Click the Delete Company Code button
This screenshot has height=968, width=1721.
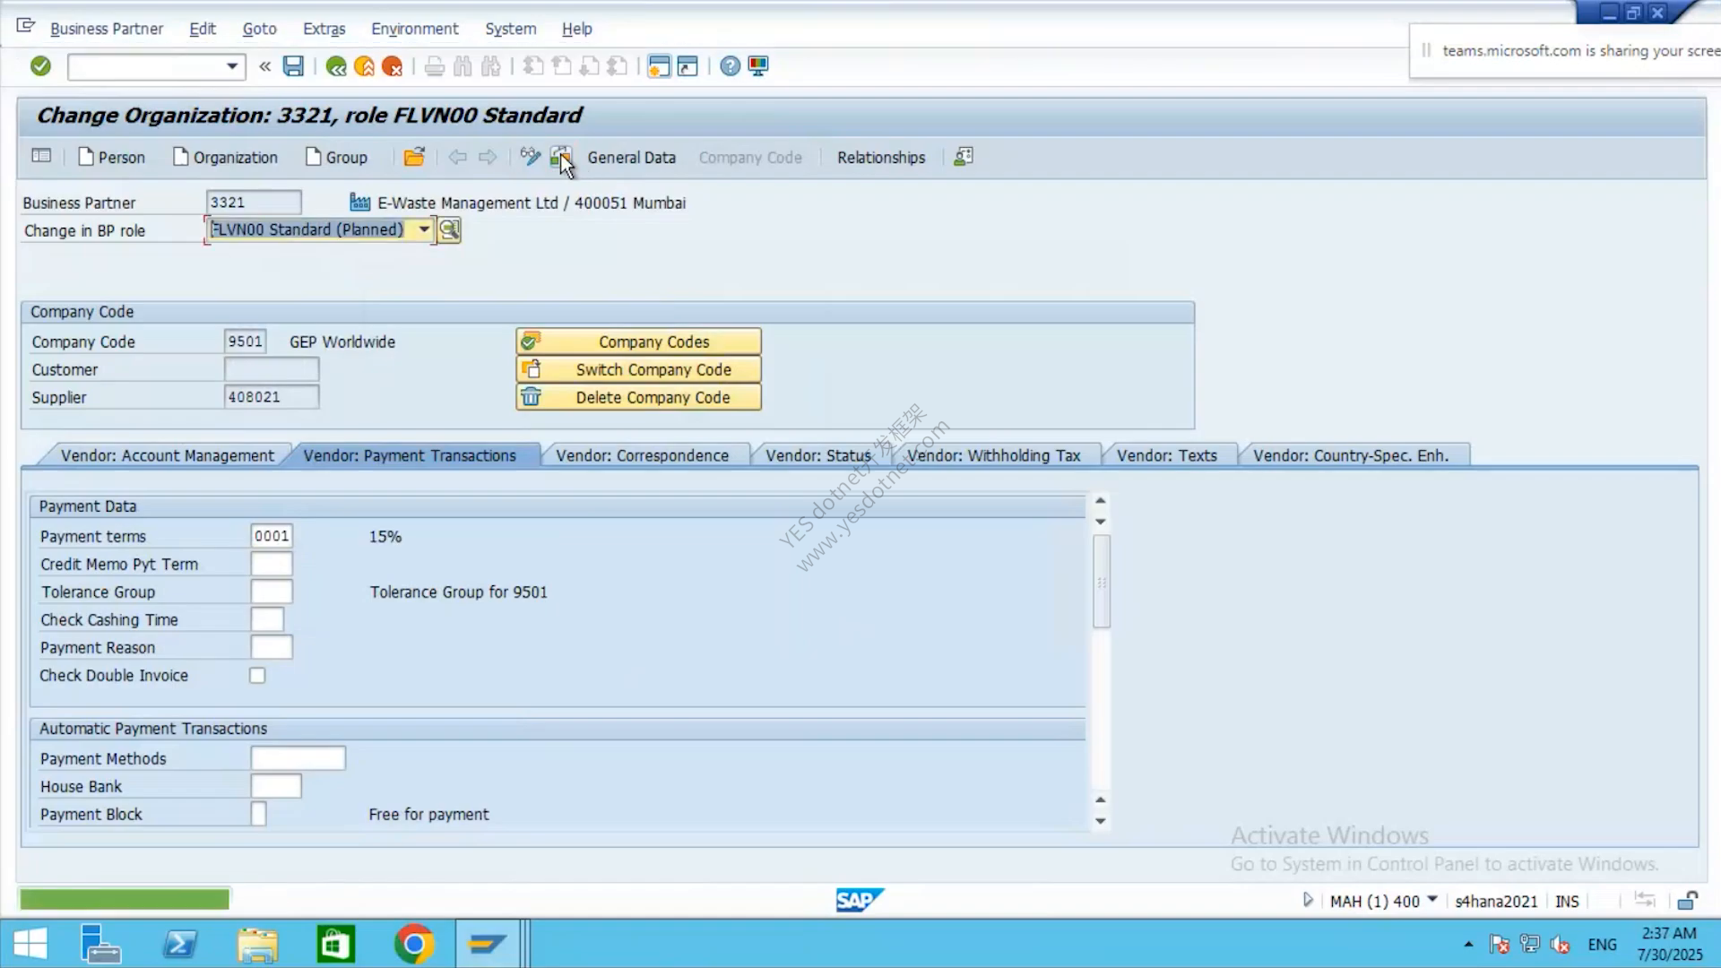click(638, 397)
